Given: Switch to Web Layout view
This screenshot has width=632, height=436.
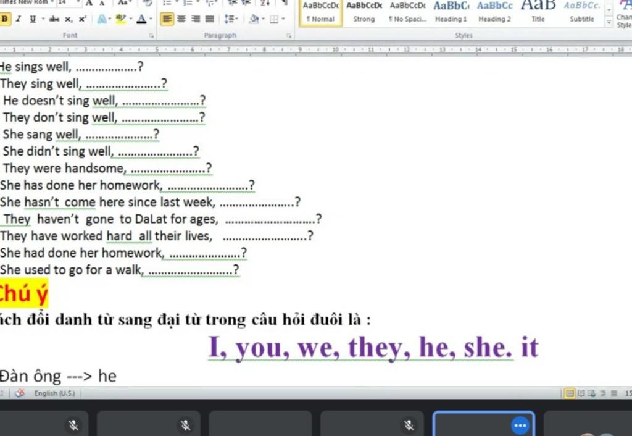Looking at the screenshot, I should pyautogui.click(x=592, y=393).
